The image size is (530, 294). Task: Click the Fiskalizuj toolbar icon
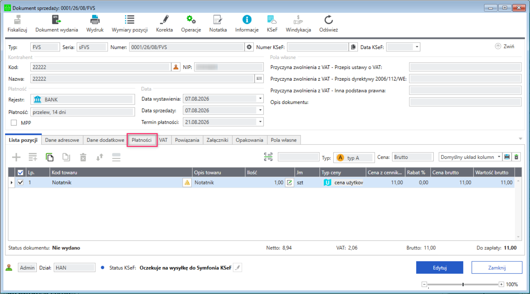(x=17, y=20)
